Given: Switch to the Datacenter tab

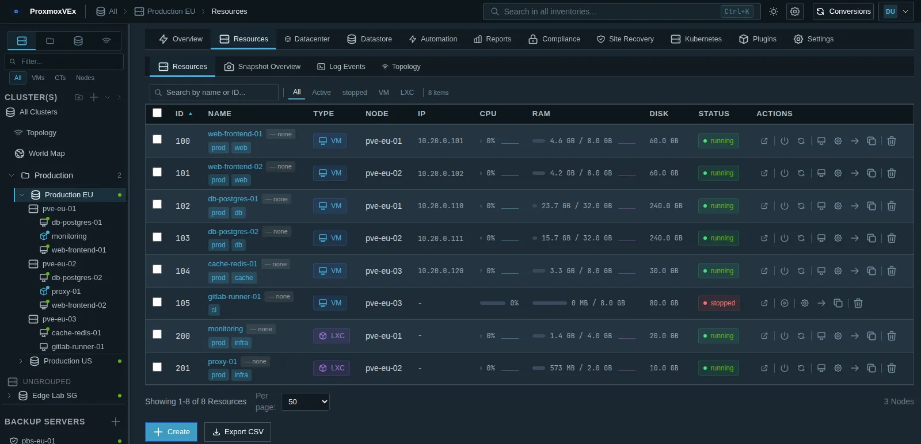Looking at the screenshot, I should click(x=307, y=39).
